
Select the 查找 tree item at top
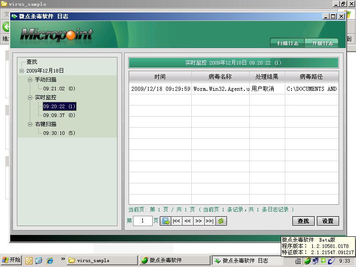[x=32, y=62]
